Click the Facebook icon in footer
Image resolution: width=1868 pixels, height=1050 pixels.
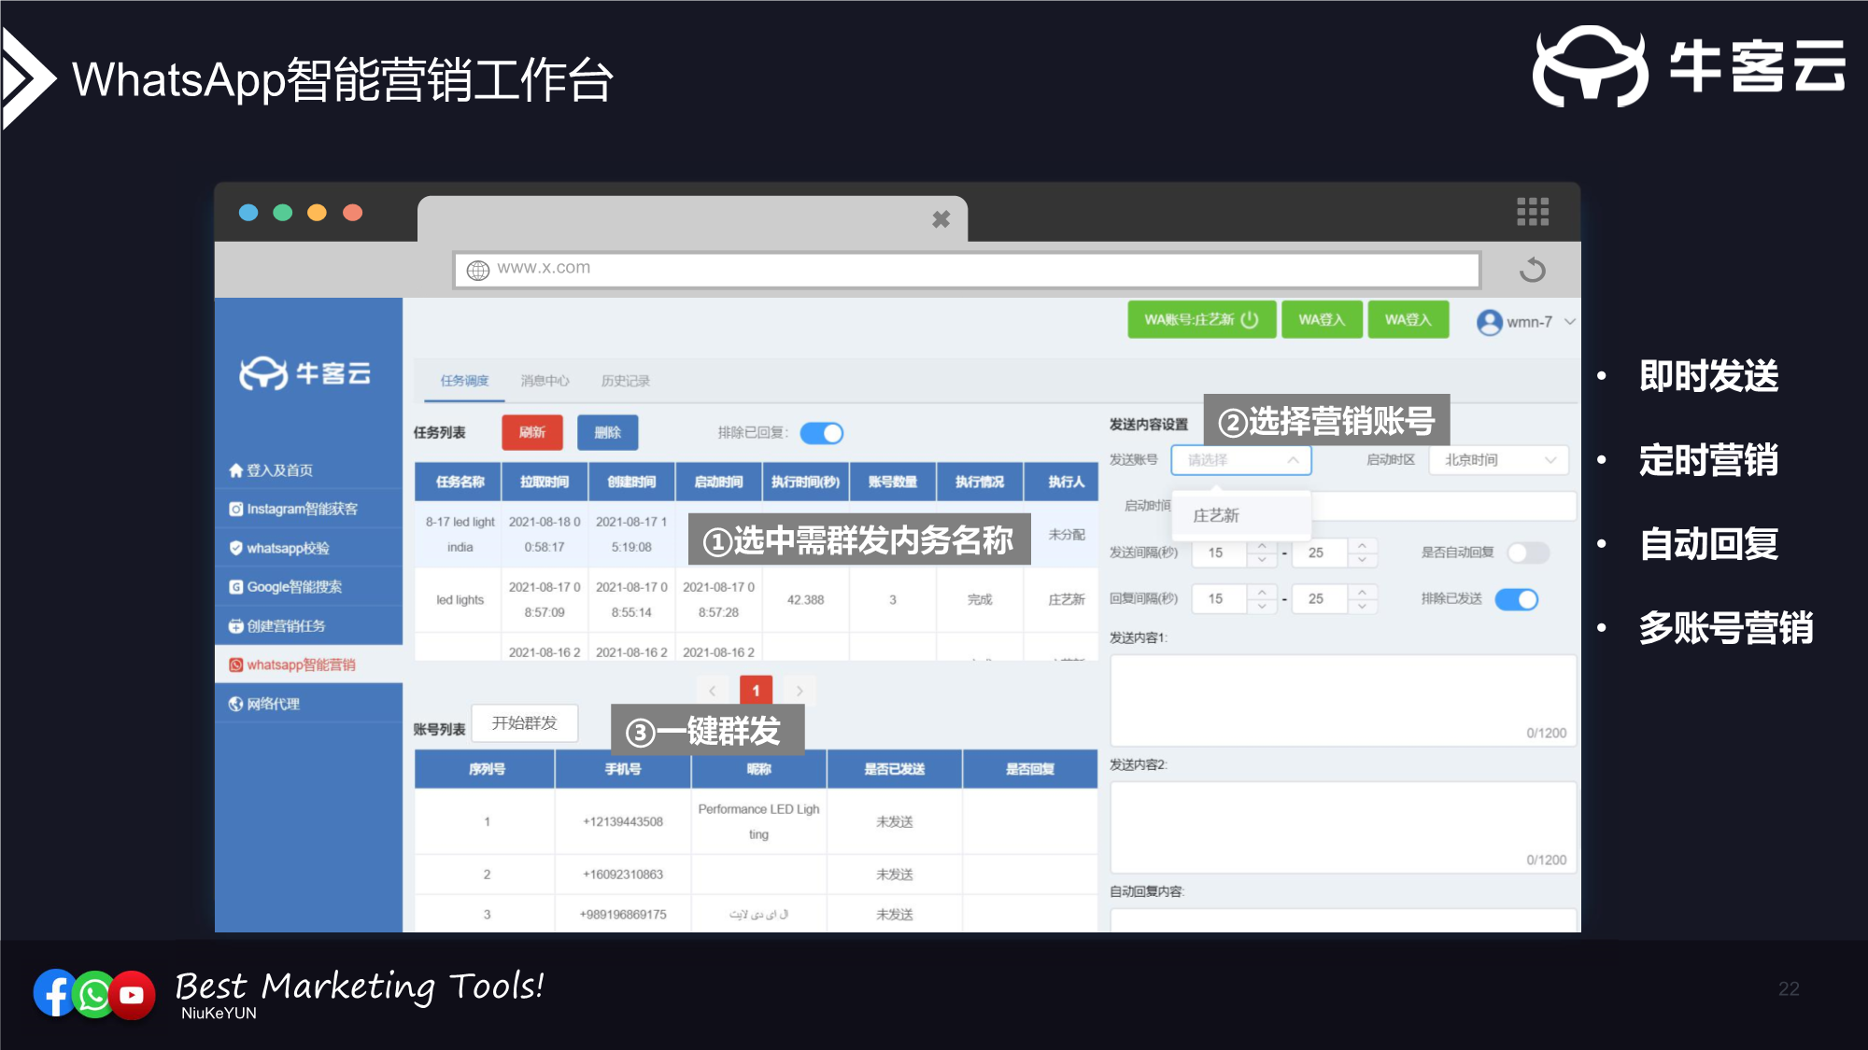(55, 993)
